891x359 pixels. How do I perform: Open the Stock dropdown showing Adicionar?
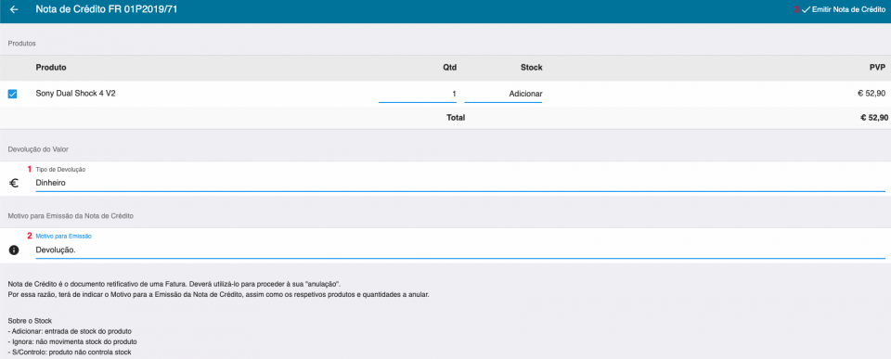click(x=503, y=94)
